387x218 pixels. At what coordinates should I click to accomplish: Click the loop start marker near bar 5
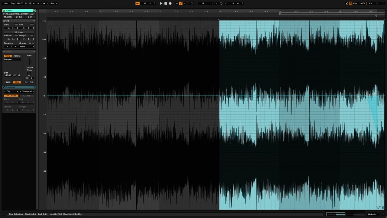tap(280, 14)
